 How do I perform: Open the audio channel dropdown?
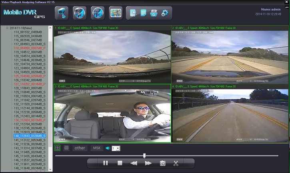(x=116, y=148)
